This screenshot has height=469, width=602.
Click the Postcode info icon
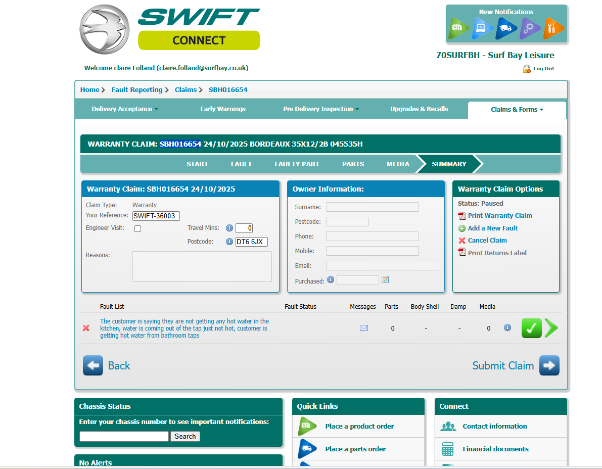(x=229, y=242)
